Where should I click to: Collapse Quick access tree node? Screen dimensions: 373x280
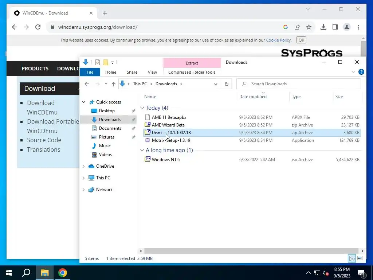click(84, 102)
